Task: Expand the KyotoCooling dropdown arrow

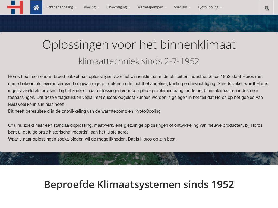Action: tap(221, 8)
